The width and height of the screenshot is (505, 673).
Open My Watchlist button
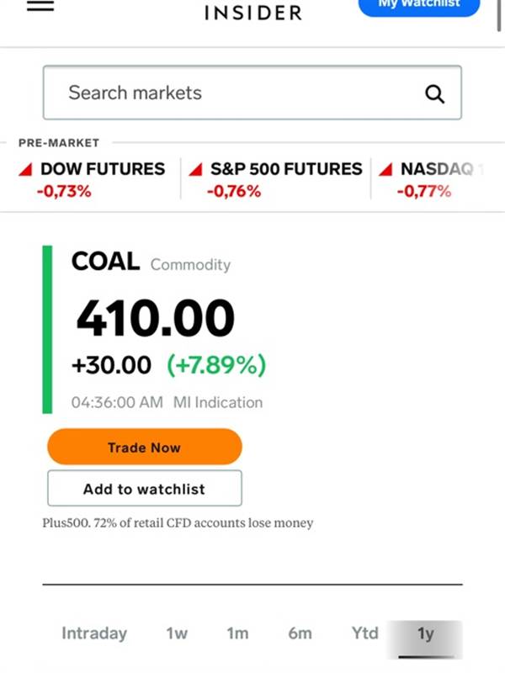pyautogui.click(x=418, y=5)
